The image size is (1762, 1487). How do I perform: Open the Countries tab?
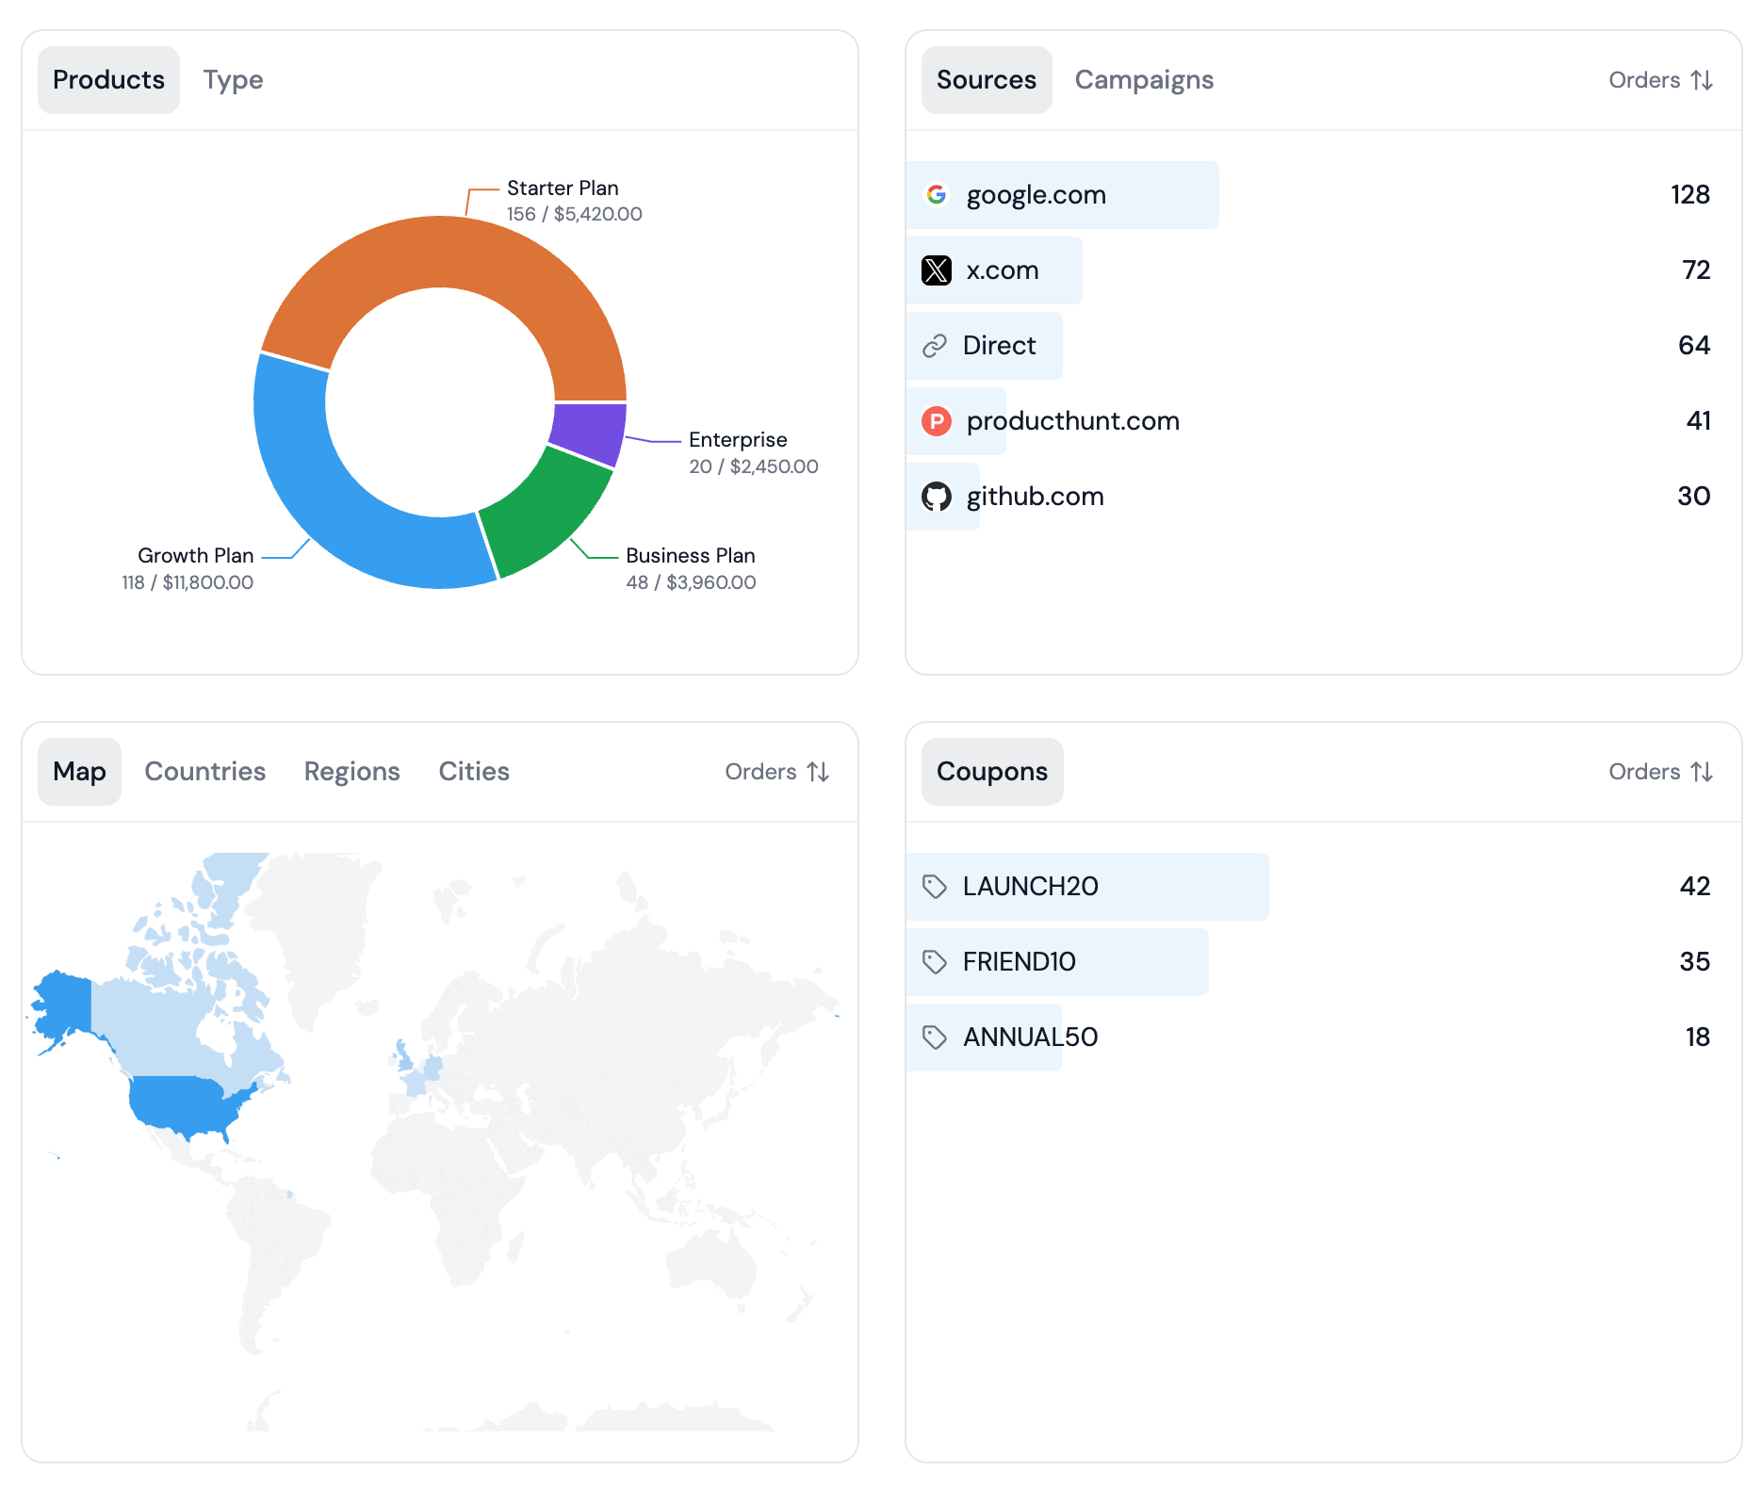pos(204,772)
